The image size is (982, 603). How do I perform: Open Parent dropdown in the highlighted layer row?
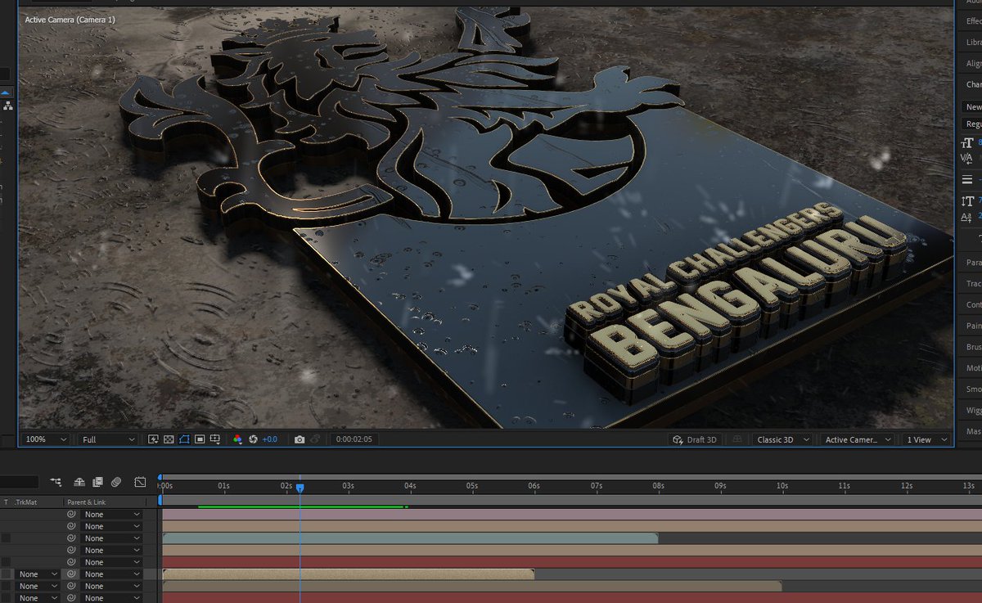[111, 574]
